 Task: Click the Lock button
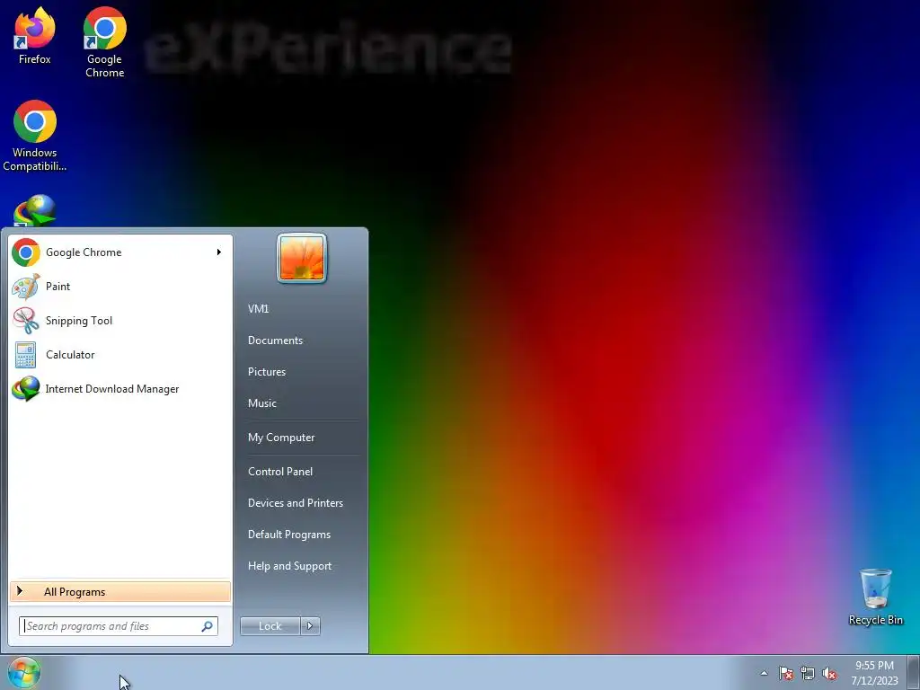click(x=270, y=626)
